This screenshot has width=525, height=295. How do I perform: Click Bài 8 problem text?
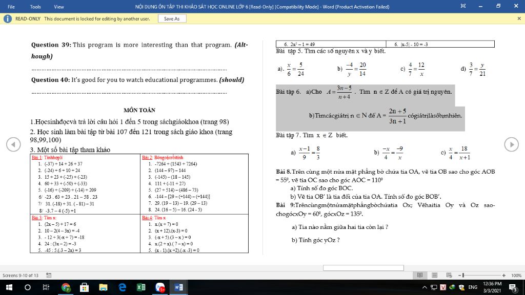tap(386, 176)
